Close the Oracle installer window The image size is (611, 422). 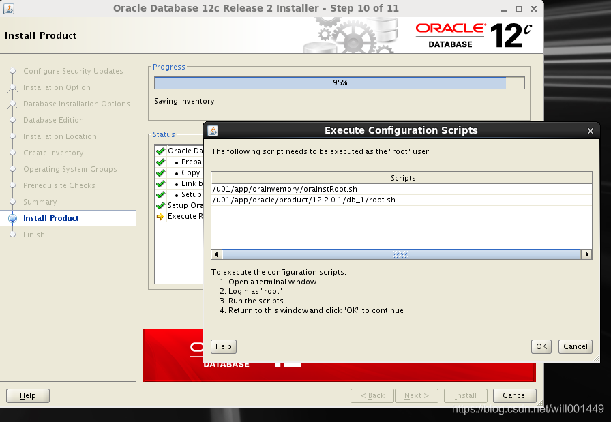pos(534,9)
